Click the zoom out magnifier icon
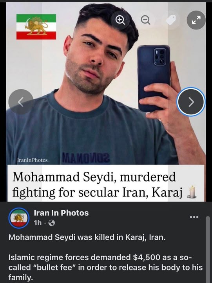The image size is (212, 283). tap(145, 20)
